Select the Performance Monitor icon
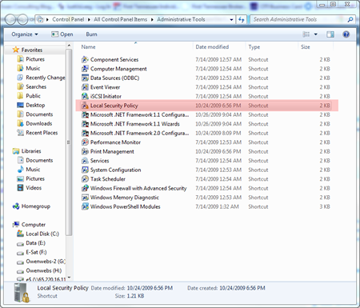Screen dimensions: 360x308 (85, 142)
